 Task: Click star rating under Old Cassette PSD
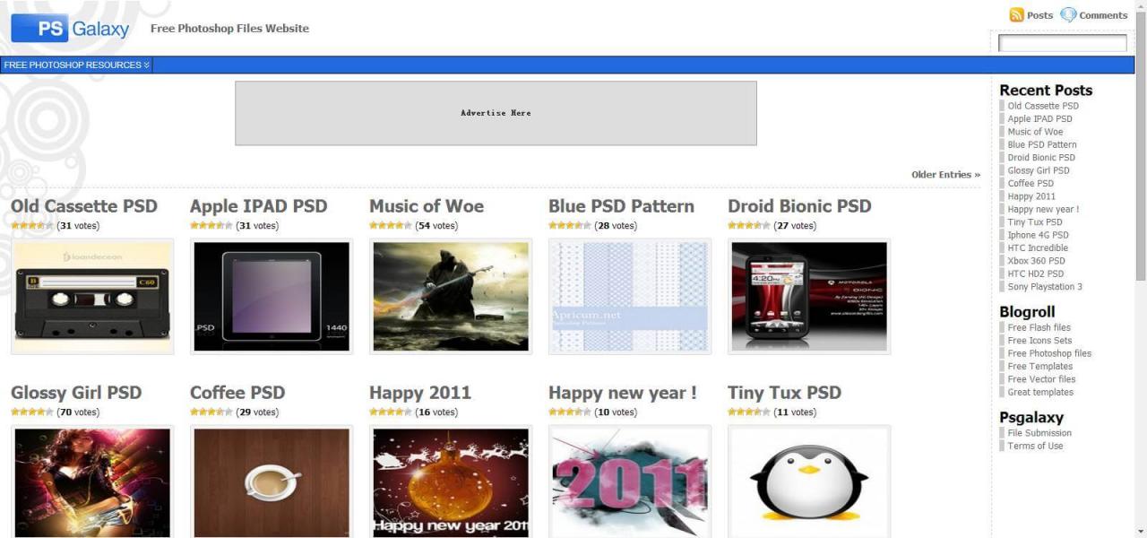click(x=32, y=226)
